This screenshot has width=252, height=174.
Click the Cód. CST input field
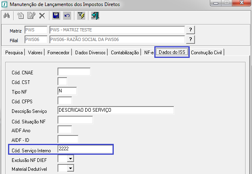coord(62,81)
